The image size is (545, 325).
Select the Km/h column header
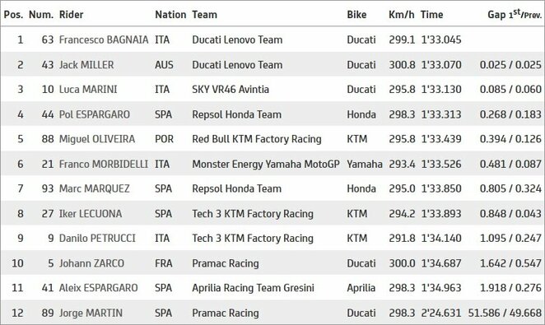point(402,15)
